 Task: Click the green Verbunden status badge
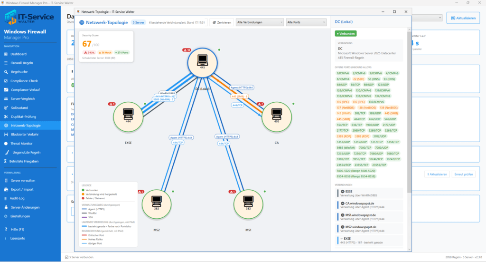(x=346, y=34)
